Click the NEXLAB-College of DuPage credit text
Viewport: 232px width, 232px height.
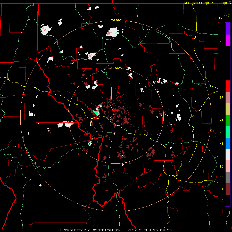coord(206,3)
